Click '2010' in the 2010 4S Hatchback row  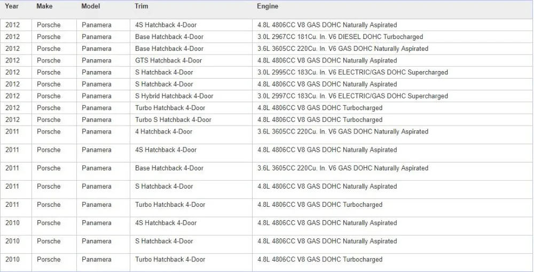click(13, 223)
